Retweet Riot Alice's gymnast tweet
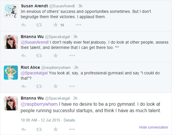Image resolution: width=172 pixels, height=135 pixels. click(x=39, y=86)
